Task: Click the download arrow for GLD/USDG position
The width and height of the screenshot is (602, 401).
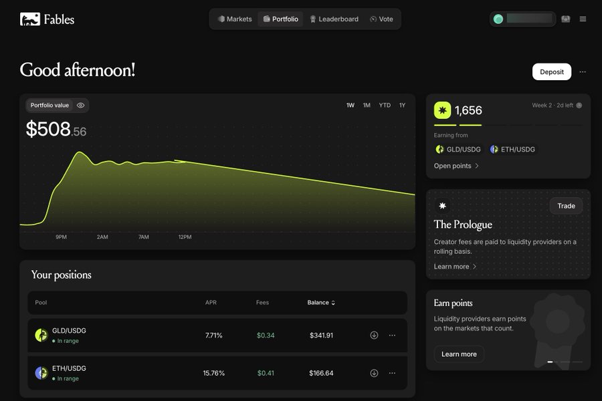Action: (x=374, y=335)
